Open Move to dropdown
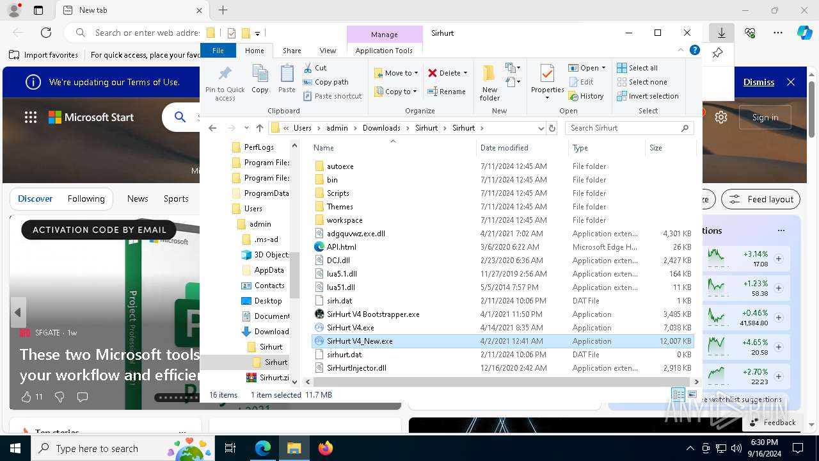The width and height of the screenshot is (819, 461). tap(396, 73)
